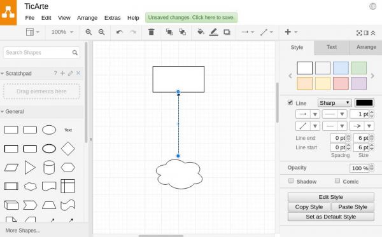Open More Shapes link
Image resolution: width=382 pixels, height=237 pixels.
(x=23, y=231)
